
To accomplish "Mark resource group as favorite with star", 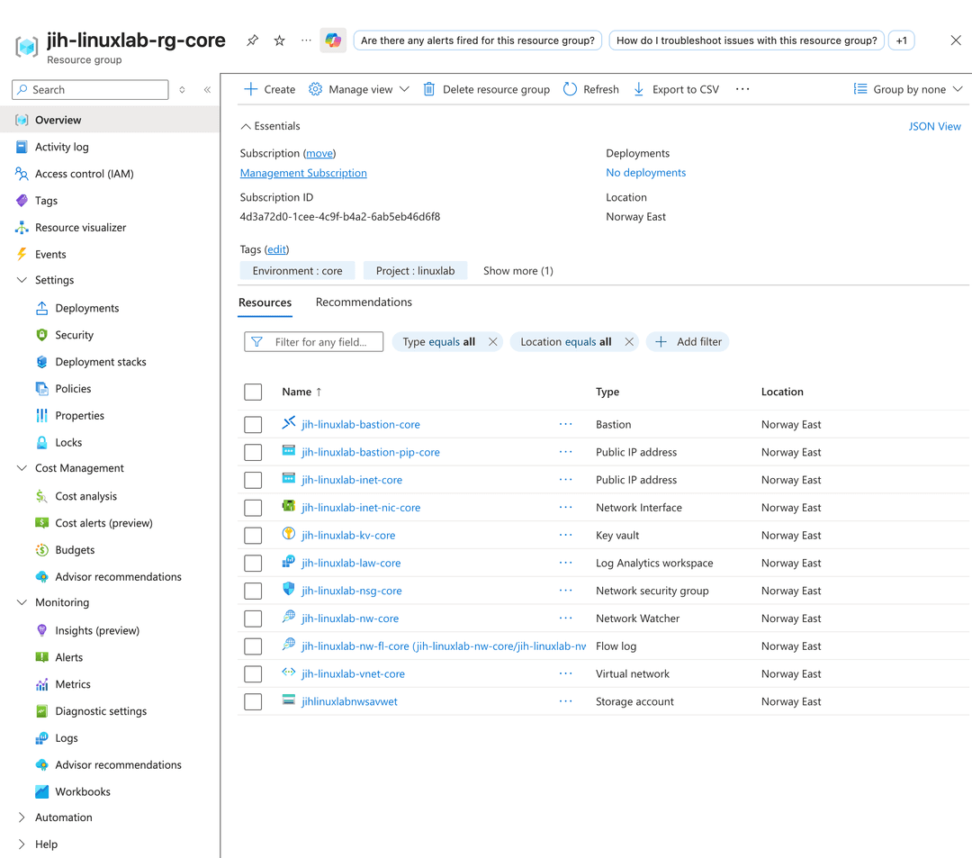I will tap(280, 41).
